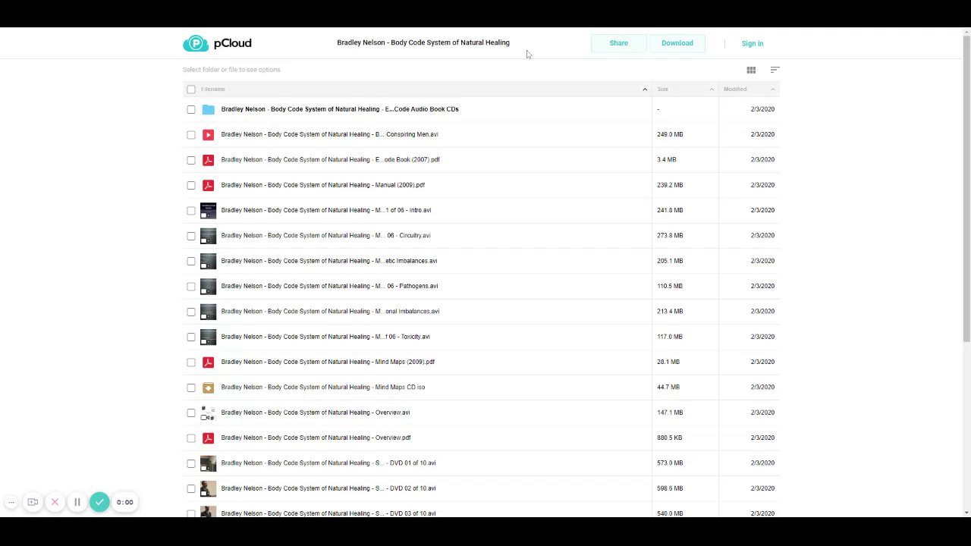The height and width of the screenshot is (546, 971).
Task: Finish recording with the green checkmark
Action: click(x=99, y=502)
